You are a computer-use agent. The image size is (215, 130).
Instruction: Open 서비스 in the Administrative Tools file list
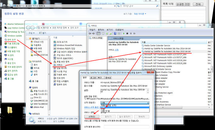pos(59,65)
